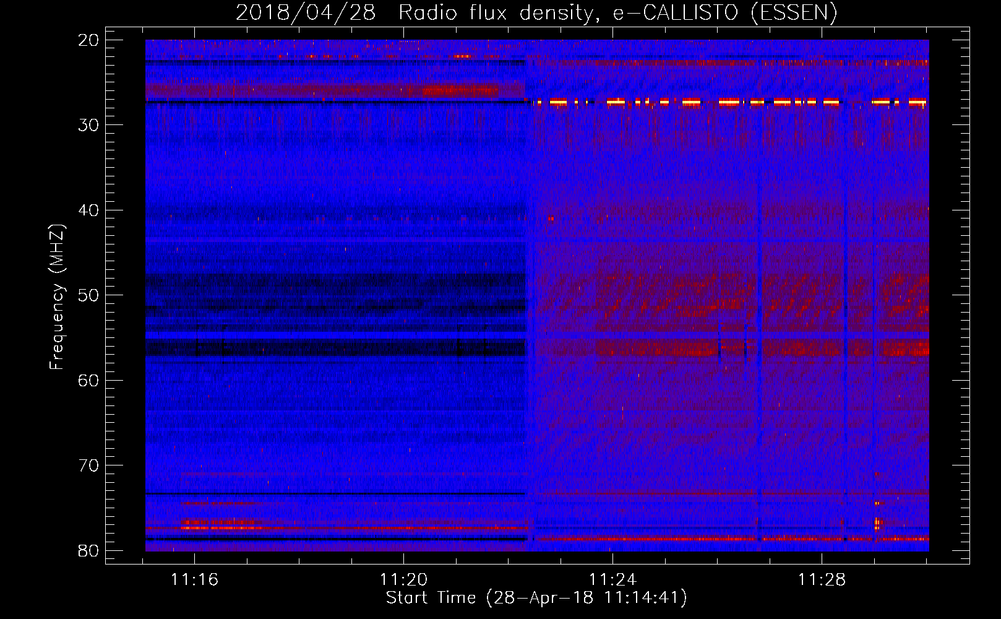This screenshot has height=619, width=1001.
Task: Click the 40 frequency tick label
Action: coord(88,210)
